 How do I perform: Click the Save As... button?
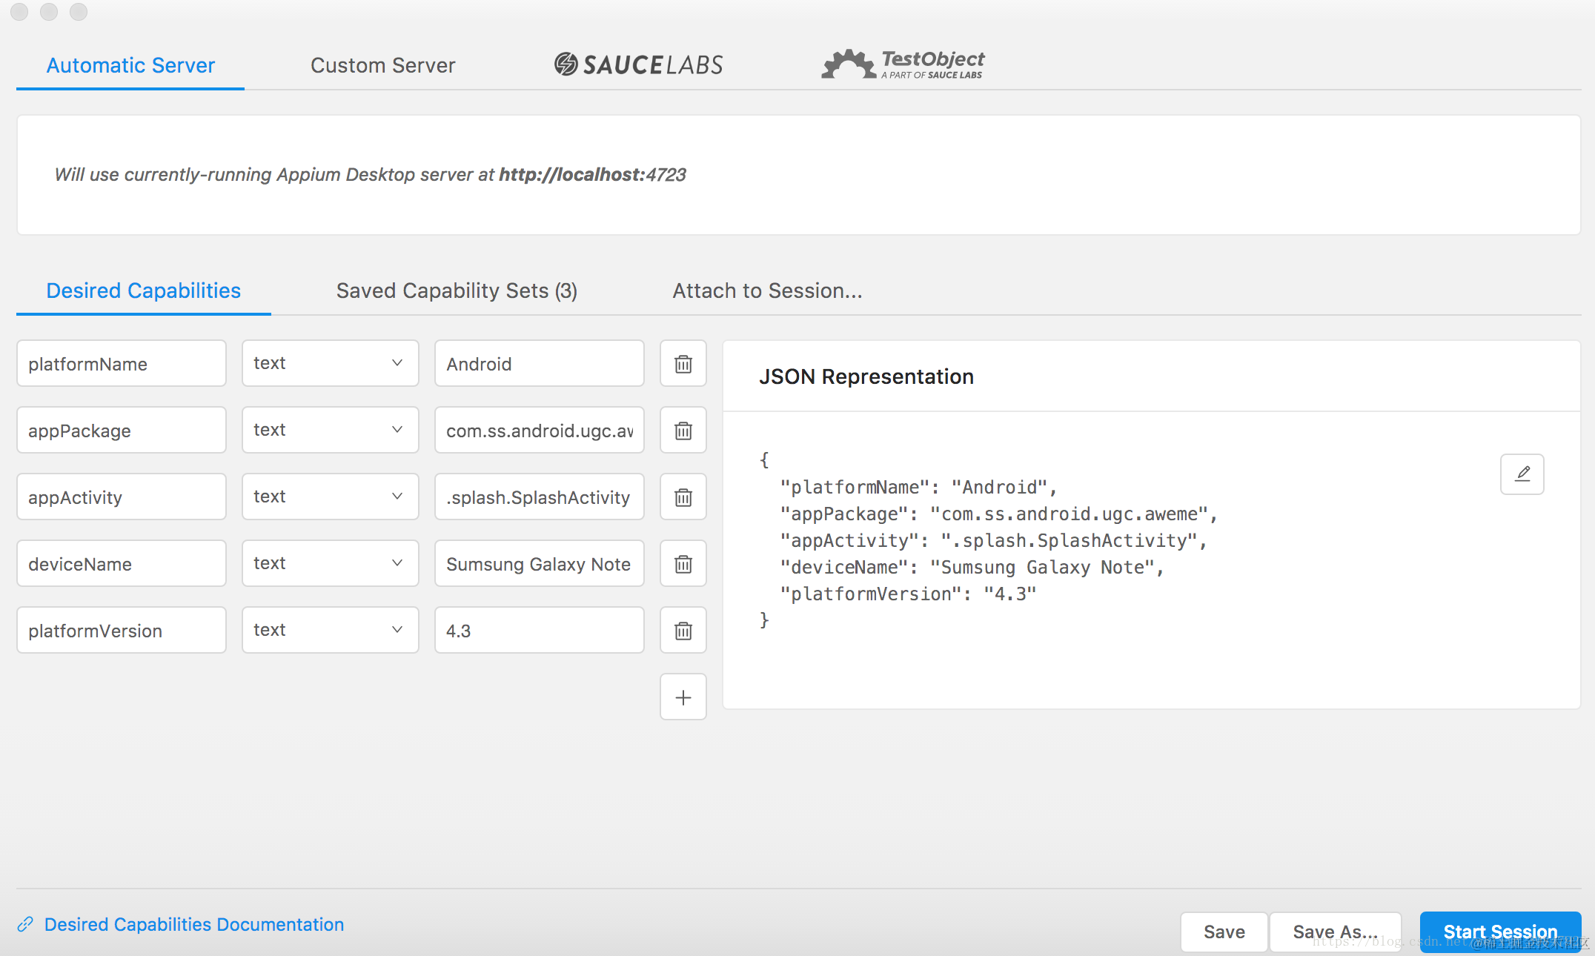click(1335, 932)
